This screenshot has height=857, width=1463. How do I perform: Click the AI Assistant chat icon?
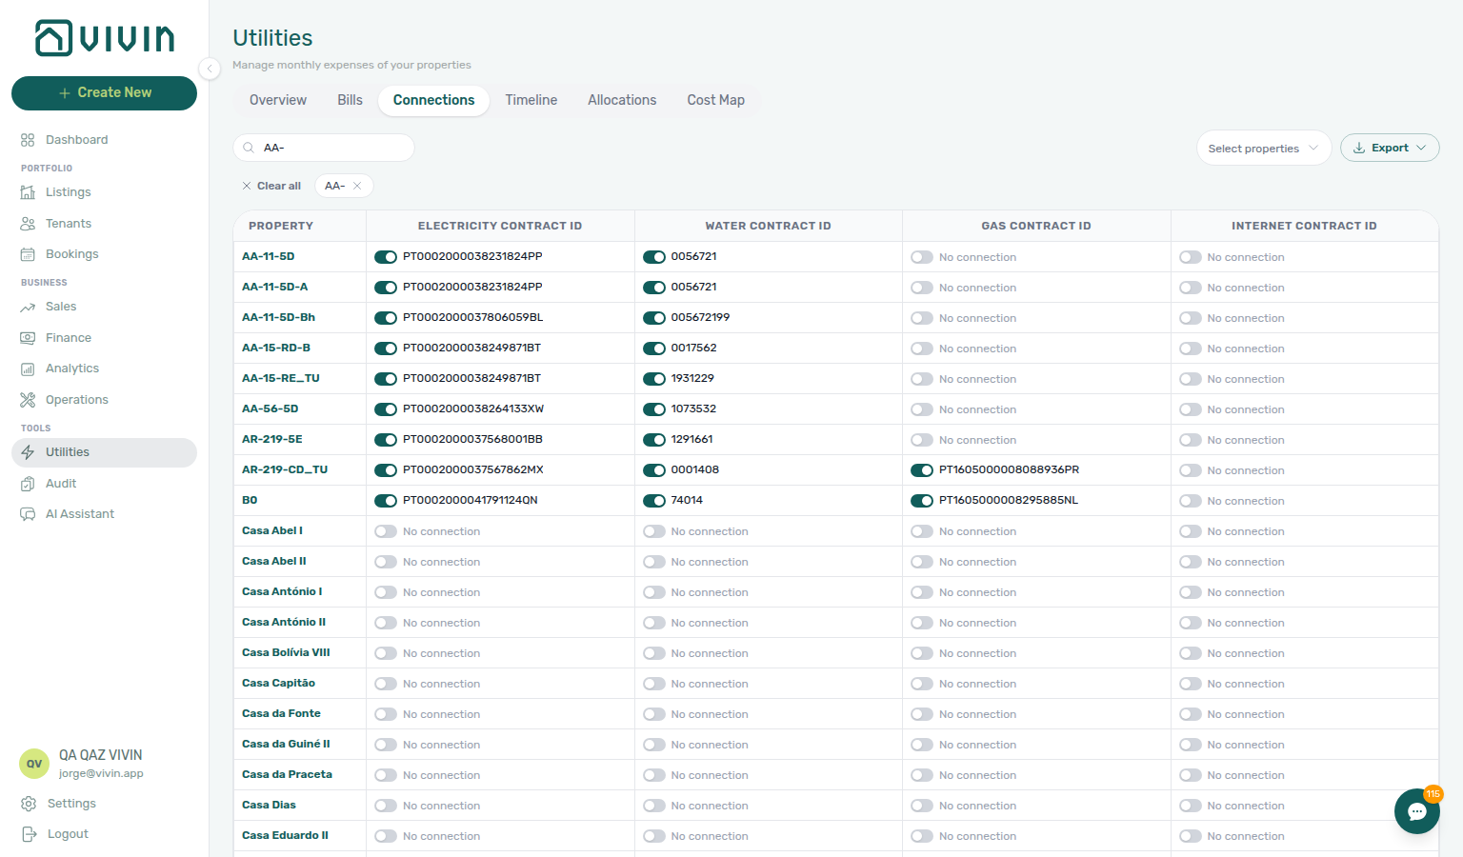point(28,514)
